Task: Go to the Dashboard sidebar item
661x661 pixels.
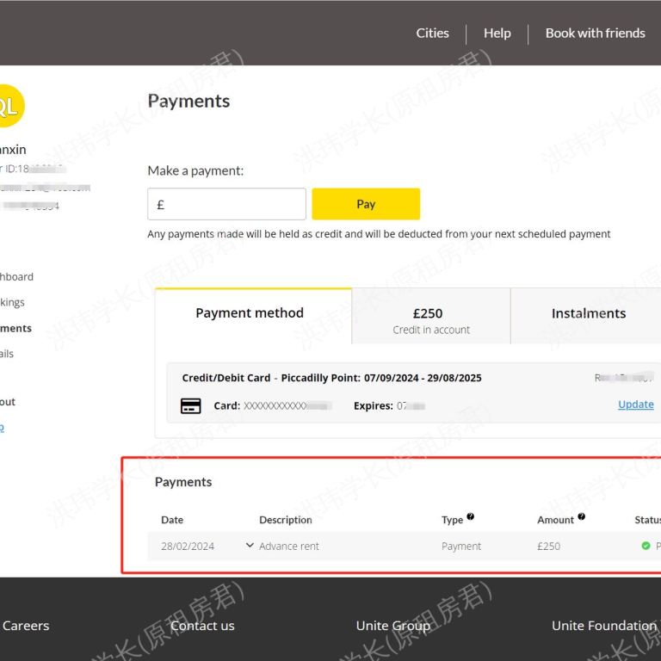Action: 16,276
